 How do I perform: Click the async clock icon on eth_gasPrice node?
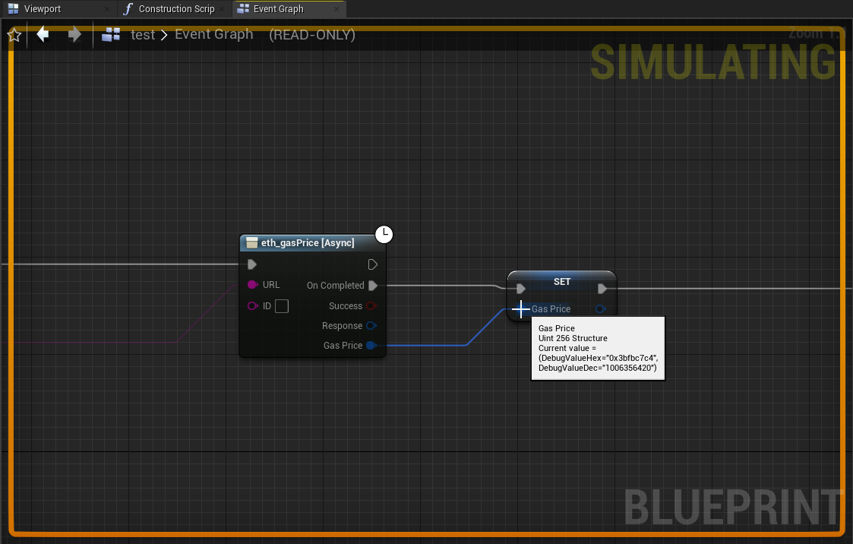click(x=384, y=234)
